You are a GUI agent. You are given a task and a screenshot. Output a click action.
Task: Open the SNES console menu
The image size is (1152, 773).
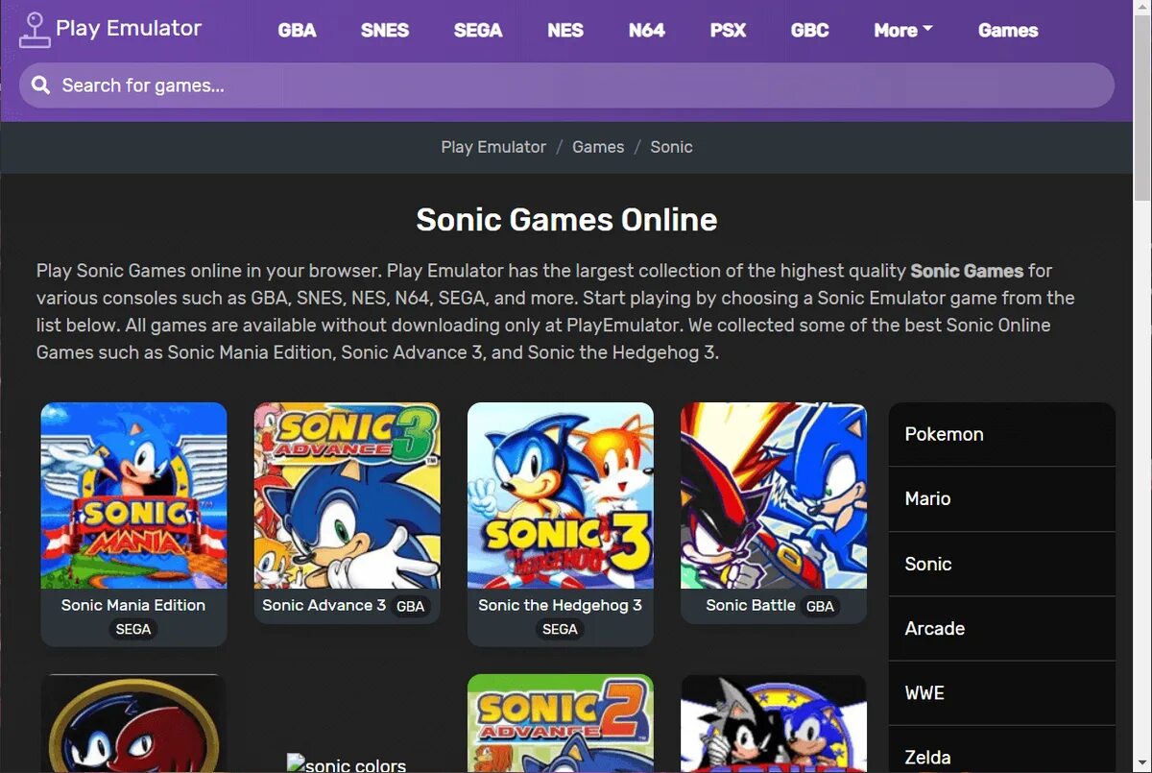385,30
